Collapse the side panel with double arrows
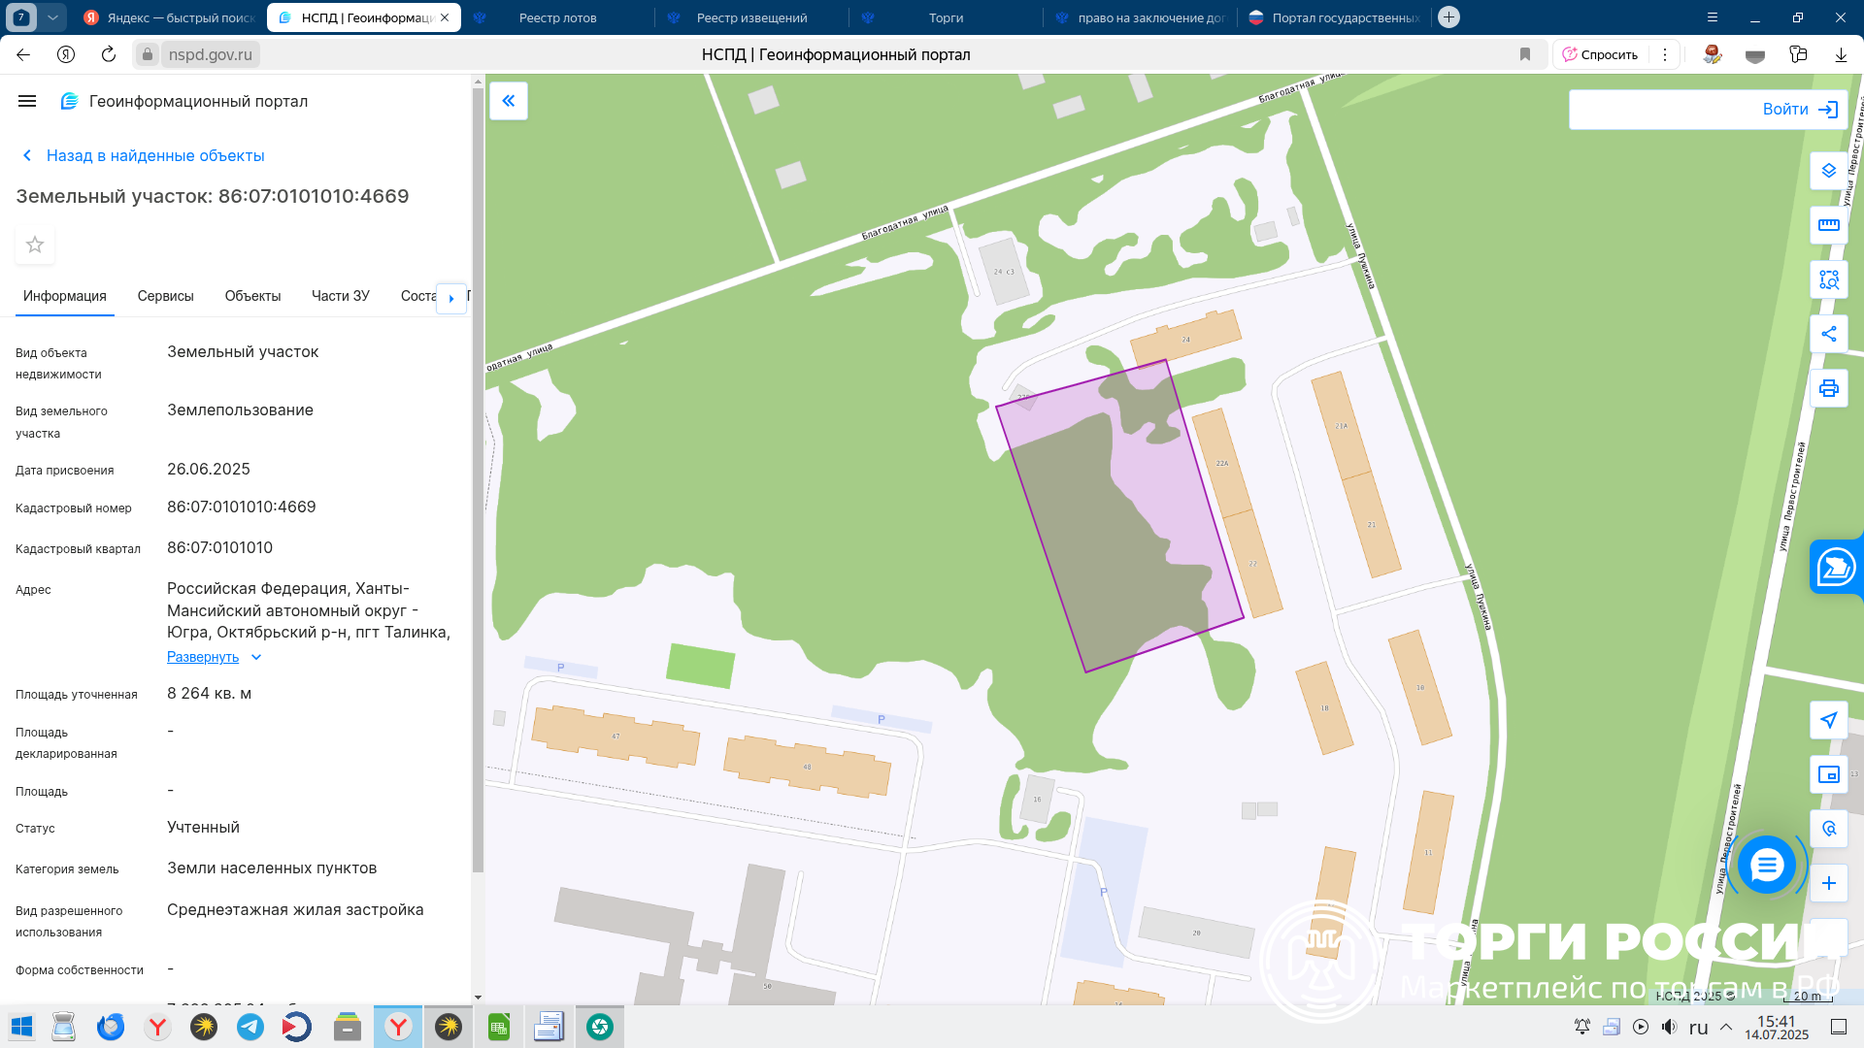 509,101
